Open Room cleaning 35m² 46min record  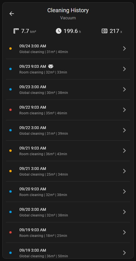click(68, 110)
